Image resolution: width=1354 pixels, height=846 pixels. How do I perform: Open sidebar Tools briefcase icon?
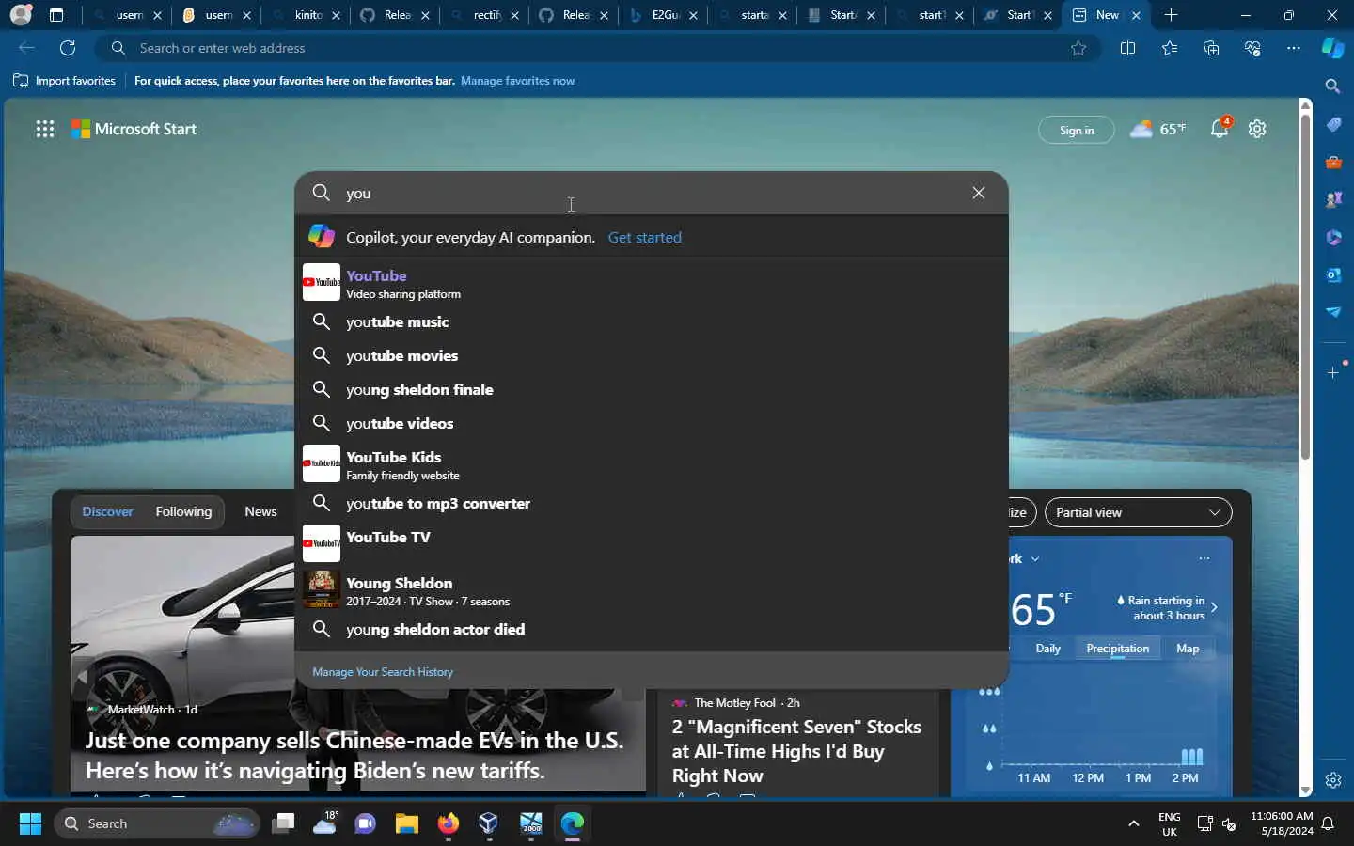1333,162
